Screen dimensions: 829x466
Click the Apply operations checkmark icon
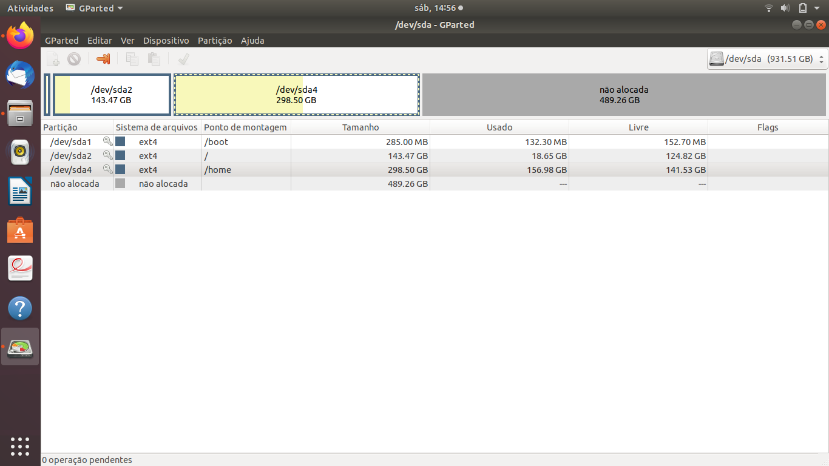click(183, 59)
